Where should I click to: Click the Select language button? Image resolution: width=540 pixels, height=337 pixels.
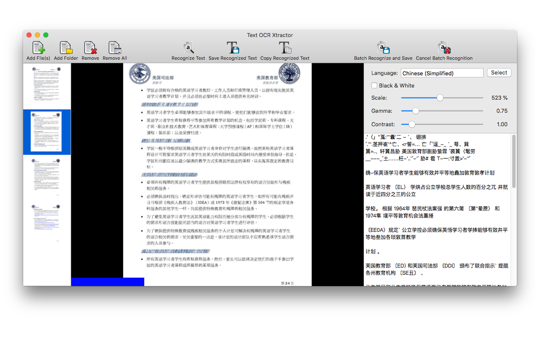pyautogui.click(x=499, y=73)
